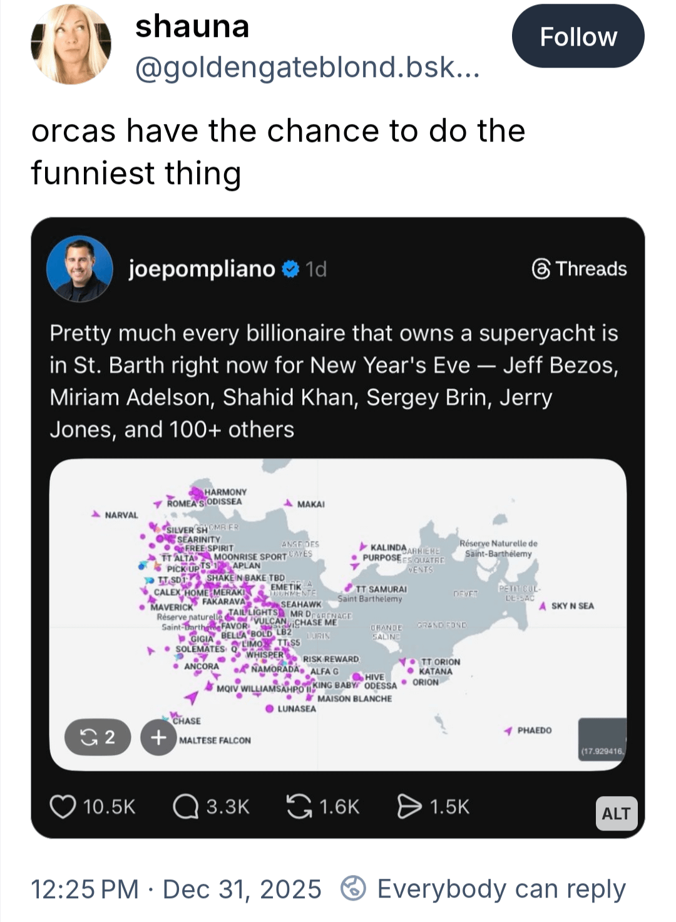Viewport: 676px width, 922px height.
Task: Click the 1d post age label
Action: point(316,269)
